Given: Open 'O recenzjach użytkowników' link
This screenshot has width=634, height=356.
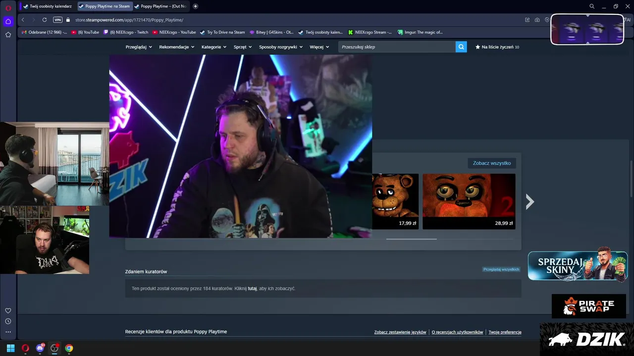Looking at the screenshot, I should (457, 332).
